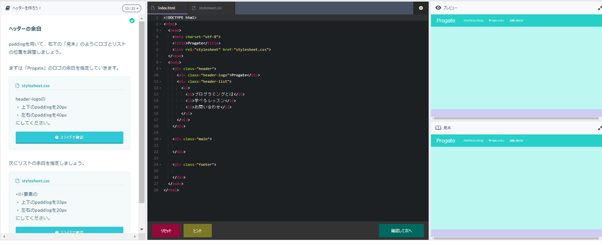Click the book icon beside 見本
The width and height of the screenshot is (602, 244).
click(x=438, y=128)
